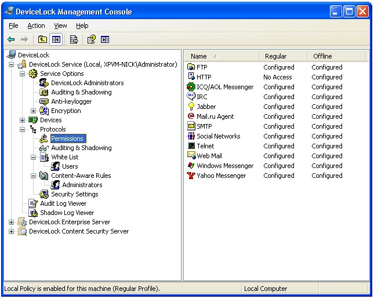Click the Windows Messenger icon in the list
Screen dimensions: 374x299
click(x=191, y=166)
